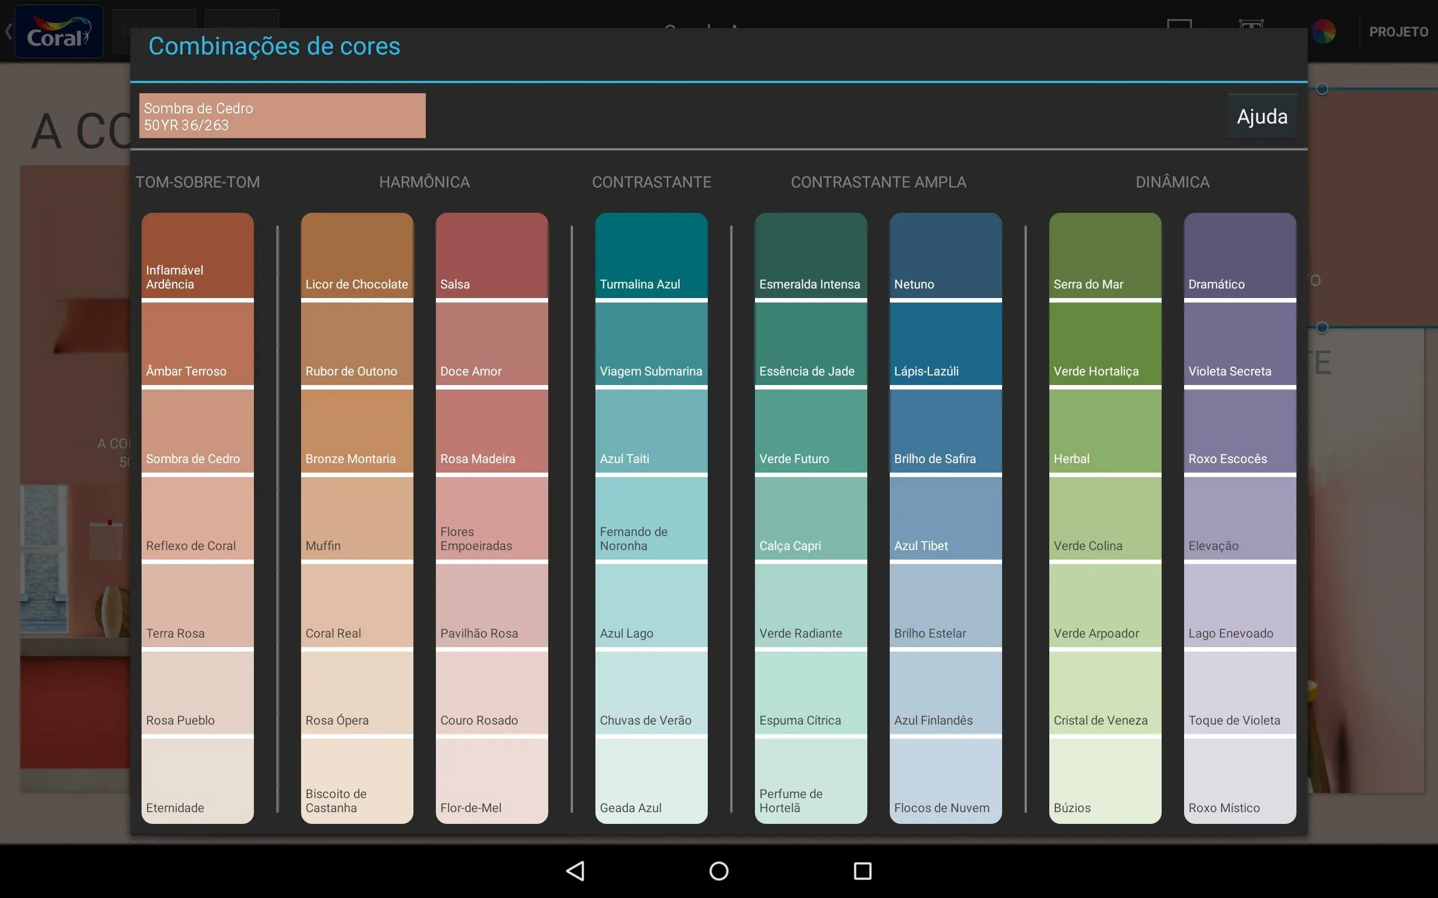The image size is (1438, 898).
Task: Choose the Flocos de Nuvem swatch
Action: (945, 781)
